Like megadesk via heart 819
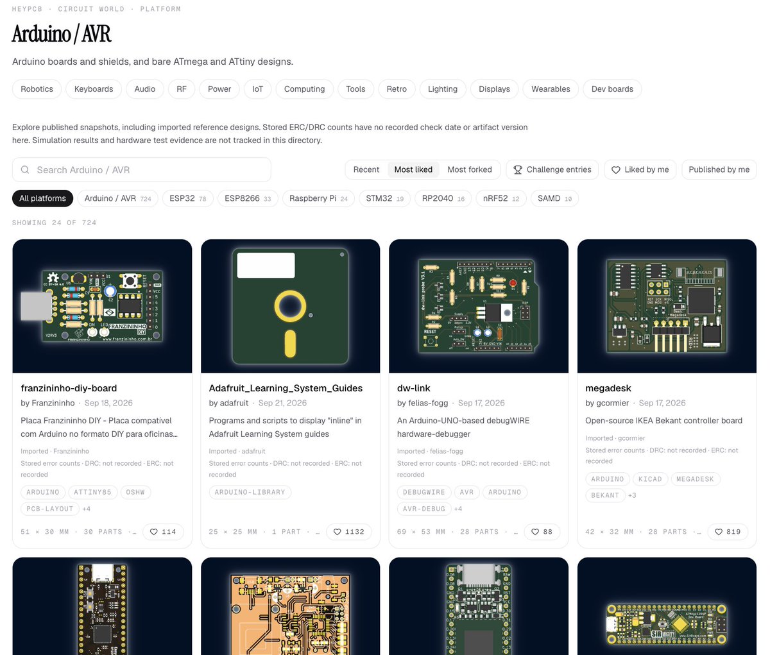The height and width of the screenshot is (655, 770). (728, 532)
